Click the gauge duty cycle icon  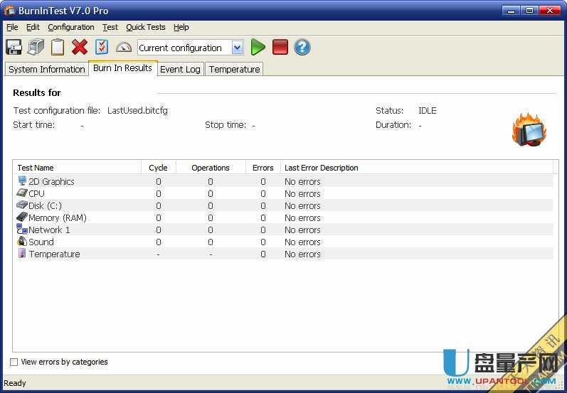point(124,48)
